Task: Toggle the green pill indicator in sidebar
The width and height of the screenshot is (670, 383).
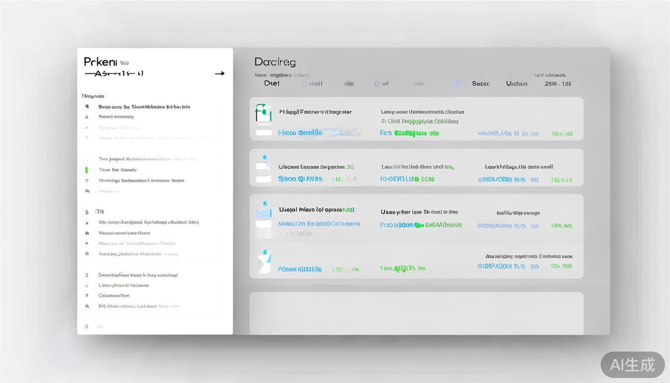Action: [86, 170]
